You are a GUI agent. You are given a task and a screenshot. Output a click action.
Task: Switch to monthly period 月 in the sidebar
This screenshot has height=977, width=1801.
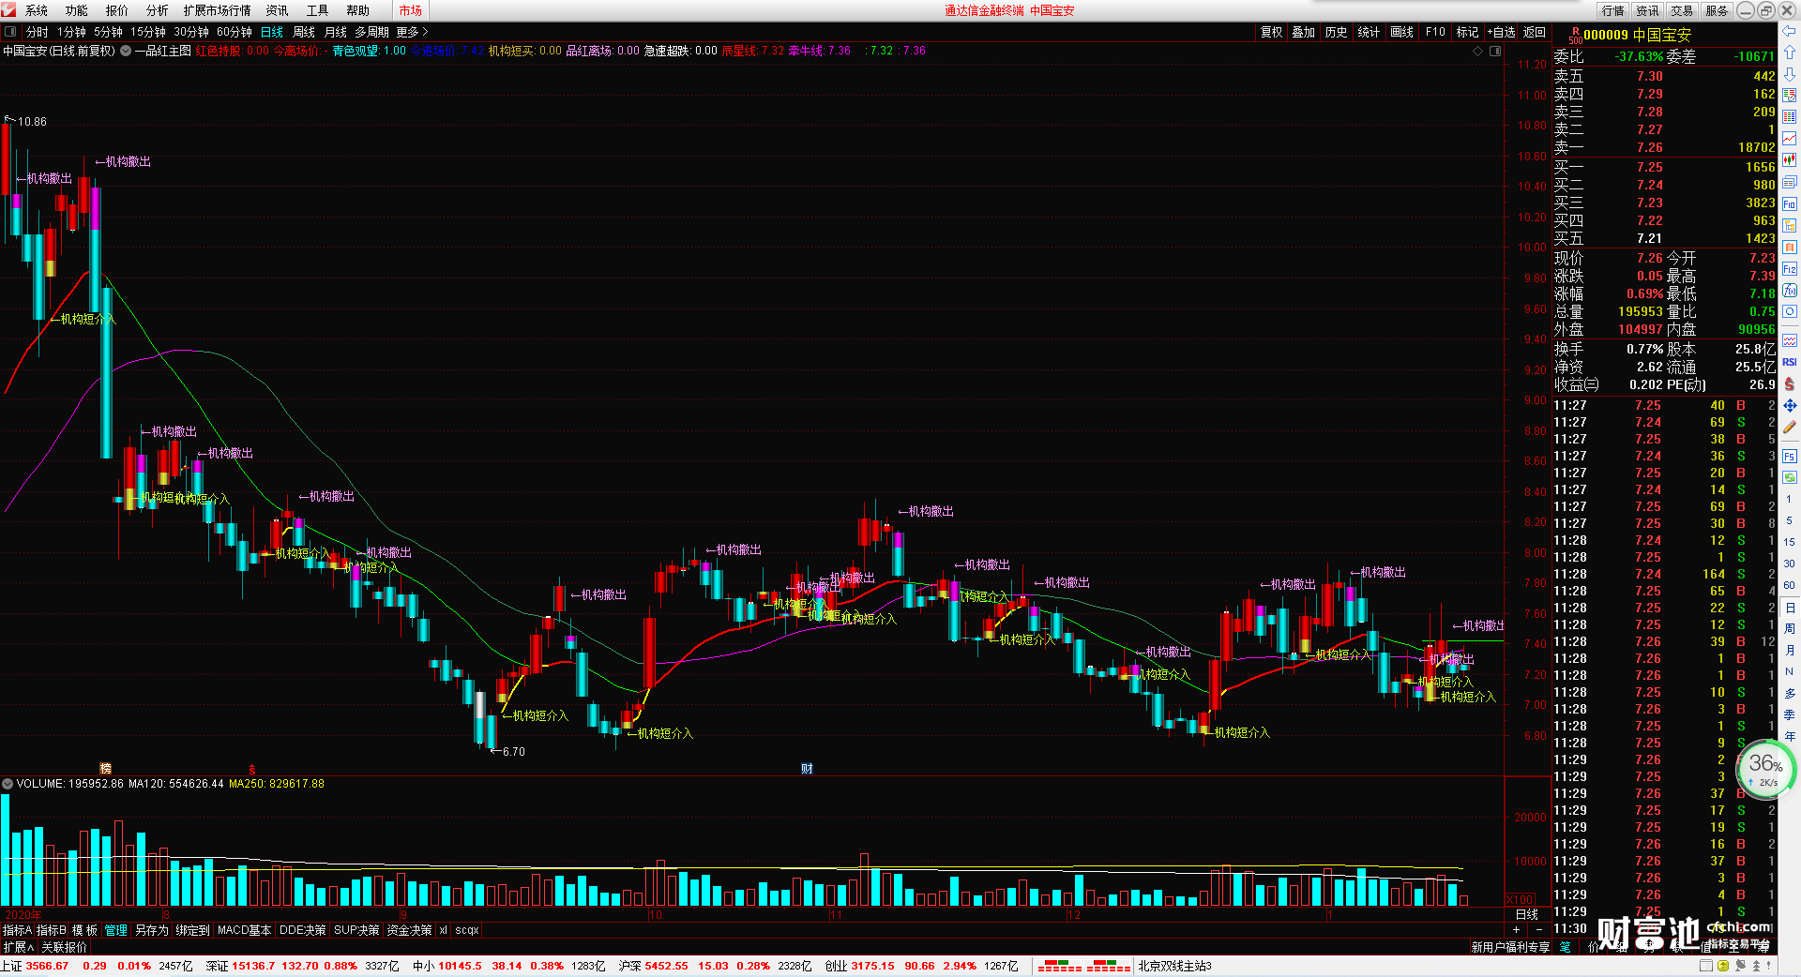(1790, 651)
